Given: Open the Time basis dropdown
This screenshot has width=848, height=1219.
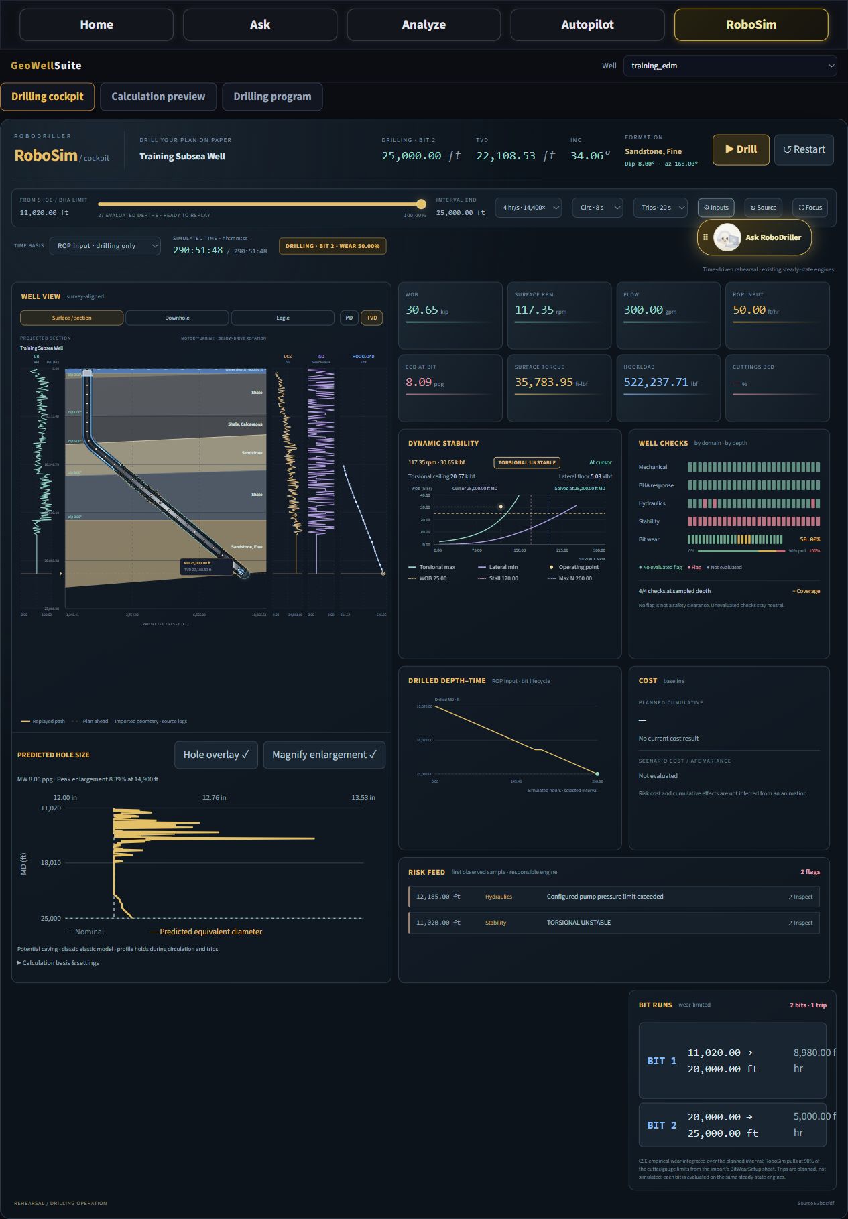Looking at the screenshot, I should [x=105, y=246].
